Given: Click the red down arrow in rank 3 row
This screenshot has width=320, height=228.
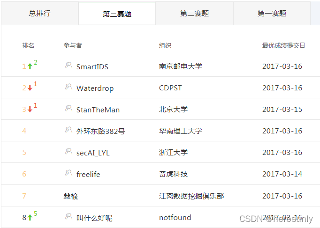Looking at the screenshot, I should 30,109.
